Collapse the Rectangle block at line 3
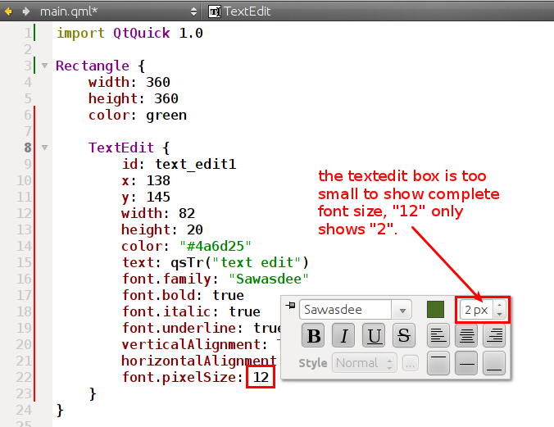 click(x=44, y=66)
